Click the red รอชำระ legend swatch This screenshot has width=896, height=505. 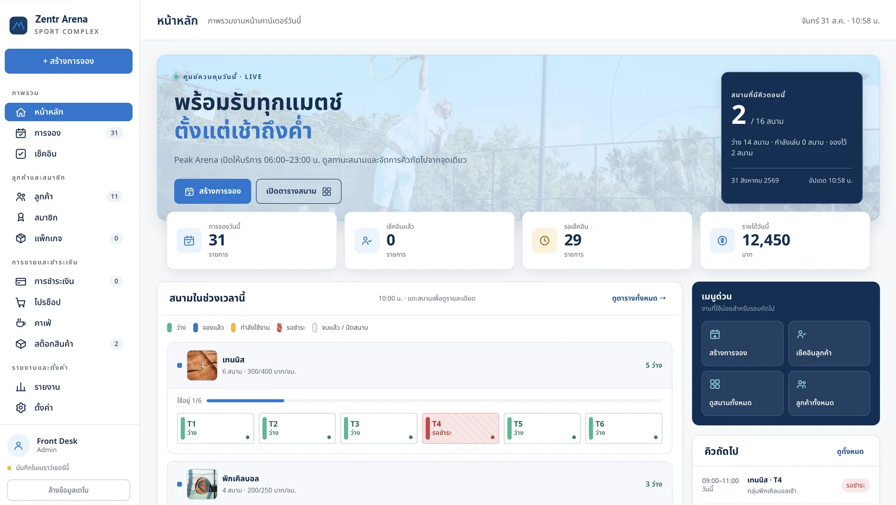279,327
